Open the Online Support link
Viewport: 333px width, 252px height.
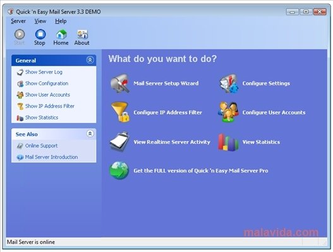click(x=42, y=146)
